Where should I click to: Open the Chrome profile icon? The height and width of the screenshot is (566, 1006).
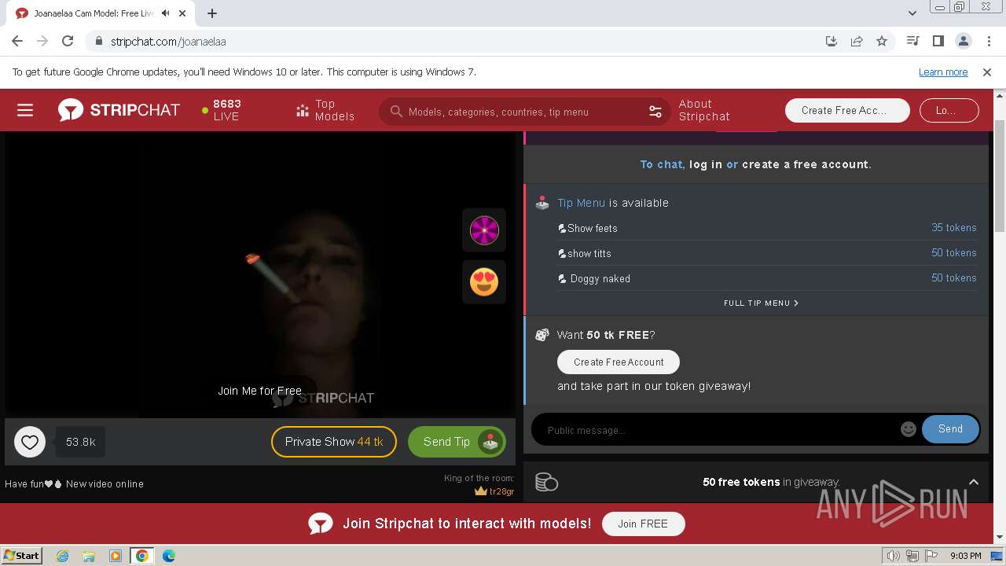(x=963, y=41)
